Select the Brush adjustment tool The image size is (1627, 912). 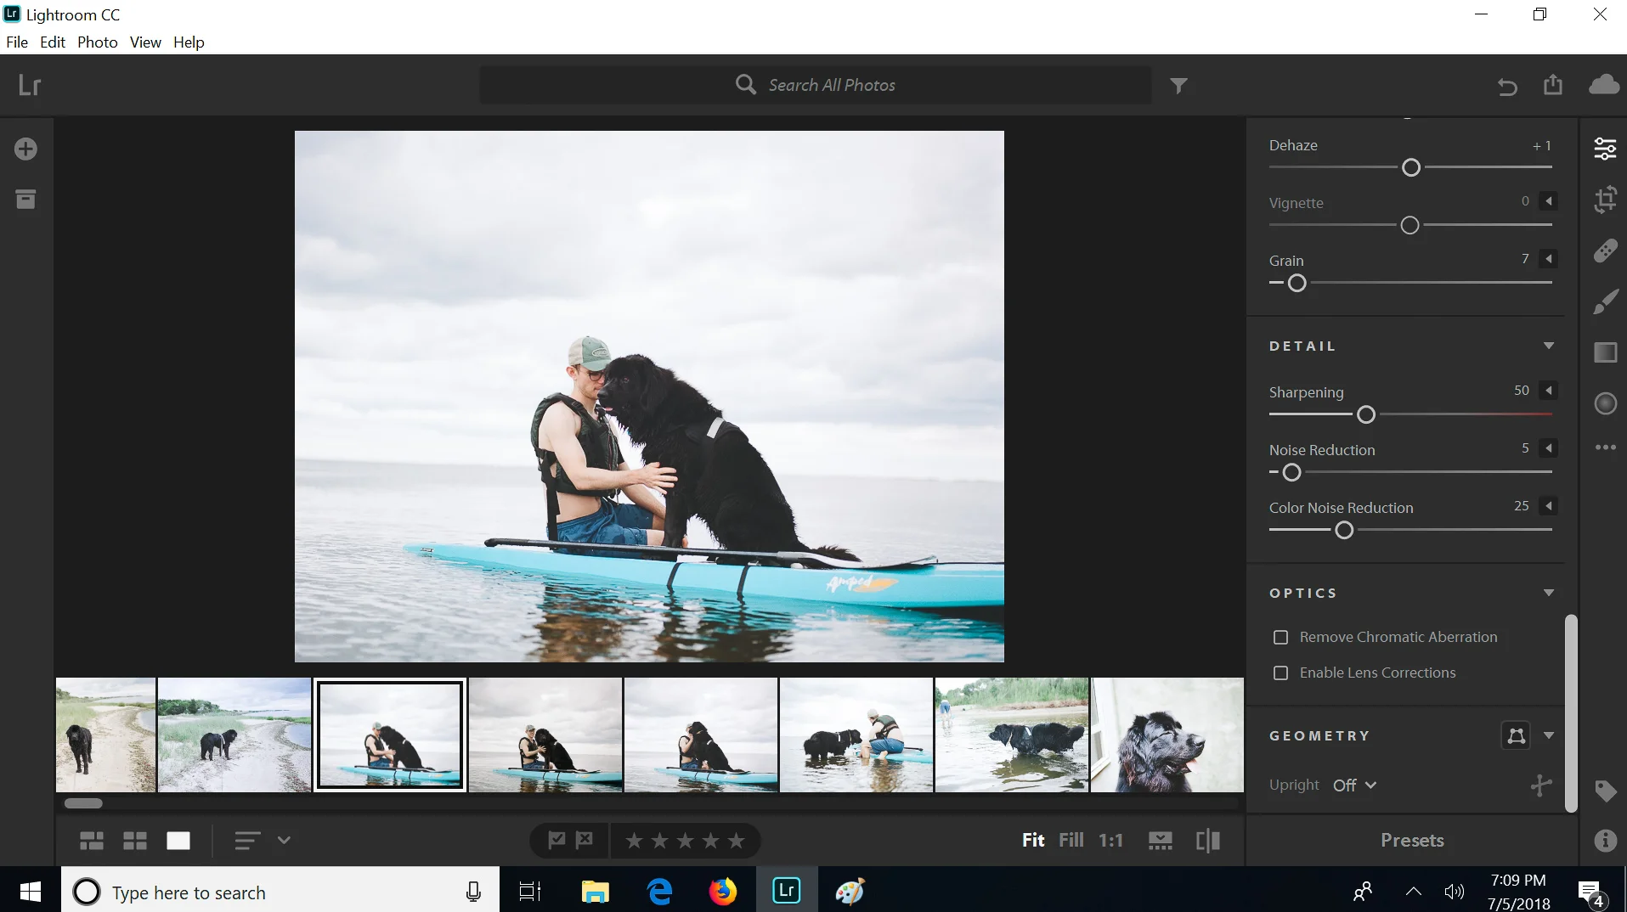pos(1605,301)
